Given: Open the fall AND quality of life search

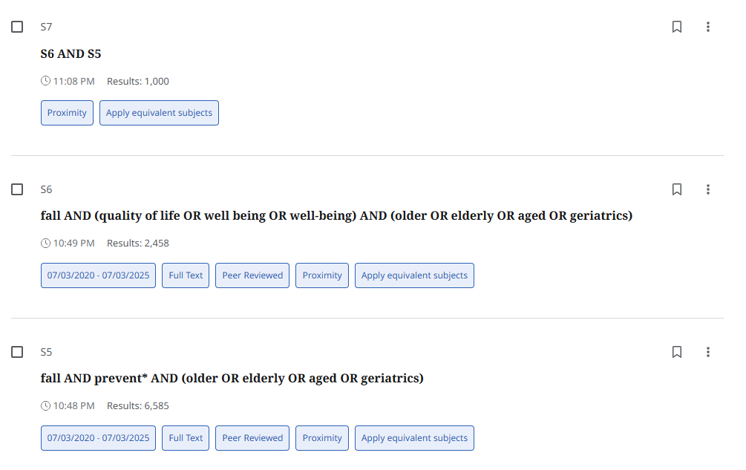Looking at the screenshot, I should click(336, 216).
